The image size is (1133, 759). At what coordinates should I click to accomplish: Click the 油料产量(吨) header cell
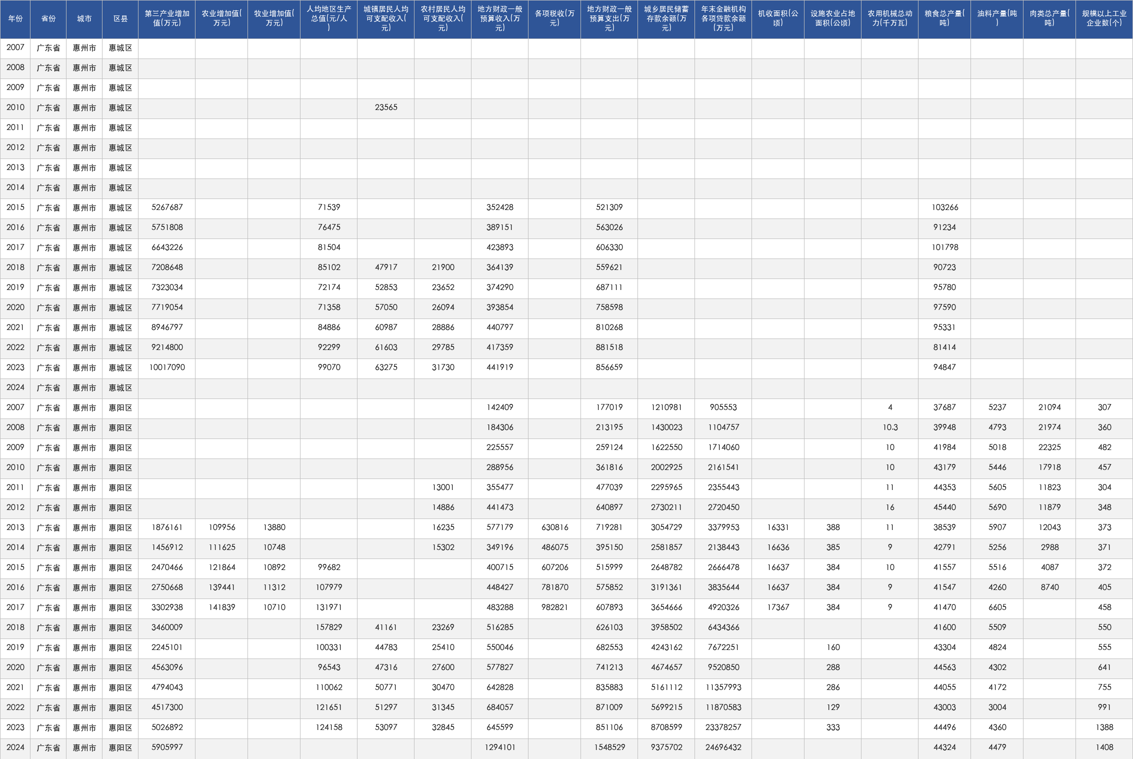(997, 19)
